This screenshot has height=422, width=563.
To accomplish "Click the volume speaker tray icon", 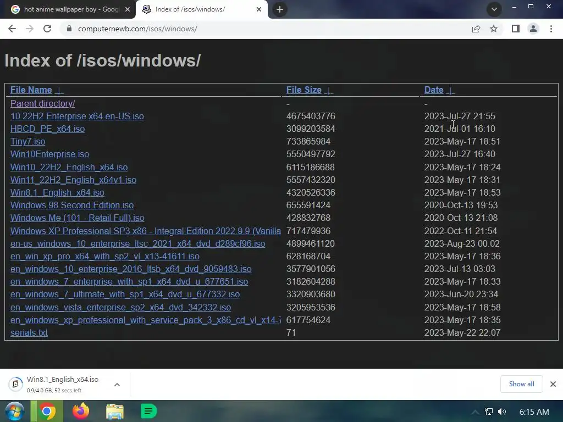I will pos(502,412).
